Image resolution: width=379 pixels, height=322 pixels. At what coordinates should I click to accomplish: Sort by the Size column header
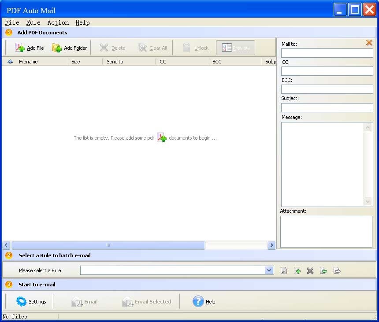tap(85, 62)
